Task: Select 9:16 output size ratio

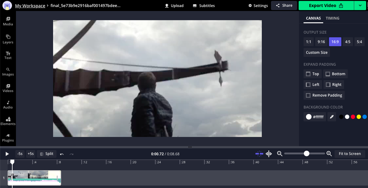Action: pyautogui.click(x=321, y=42)
